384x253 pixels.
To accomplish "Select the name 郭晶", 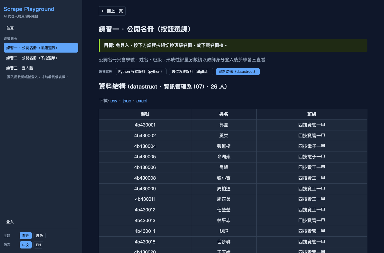I will click(224, 125).
